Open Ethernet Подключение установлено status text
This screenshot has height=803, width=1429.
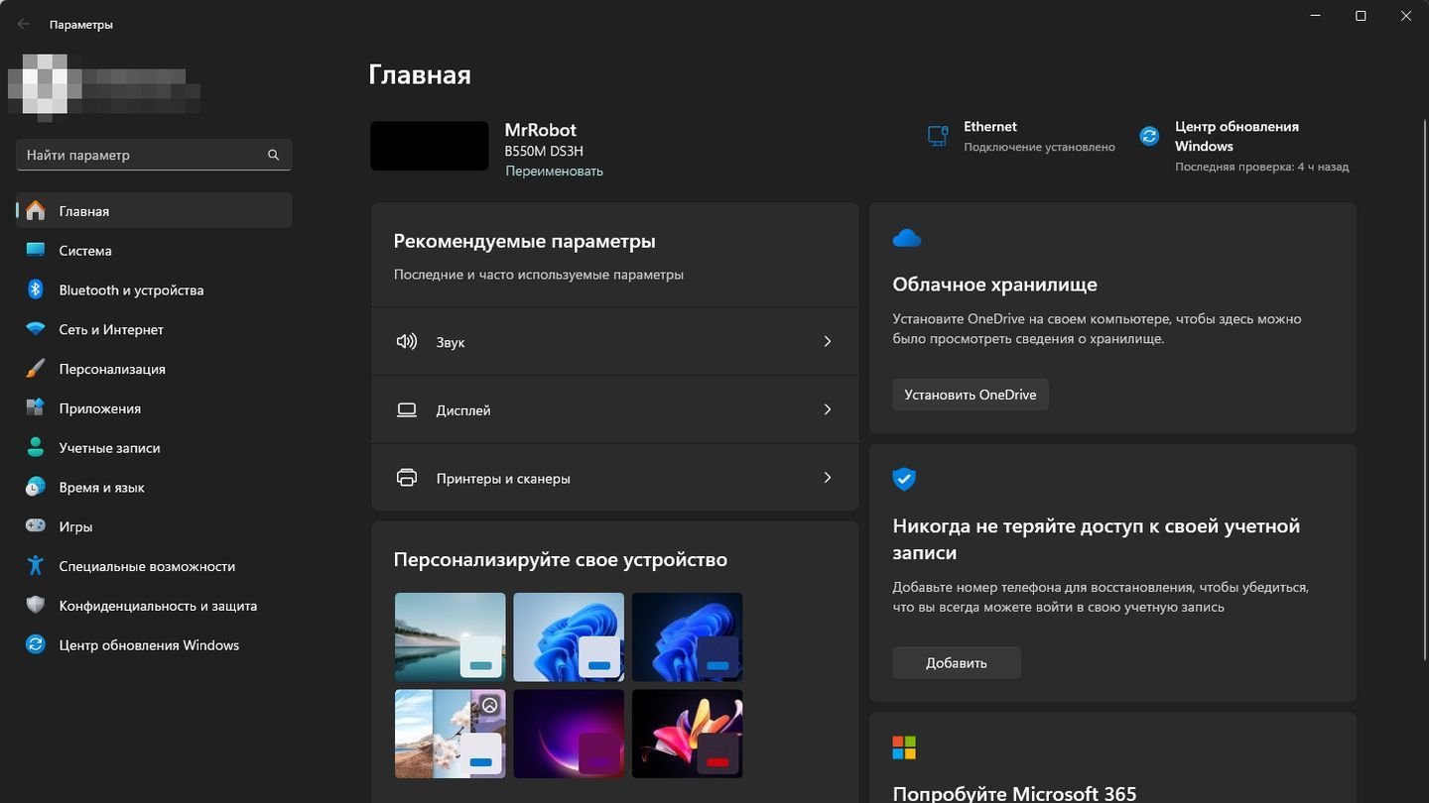(x=1039, y=147)
